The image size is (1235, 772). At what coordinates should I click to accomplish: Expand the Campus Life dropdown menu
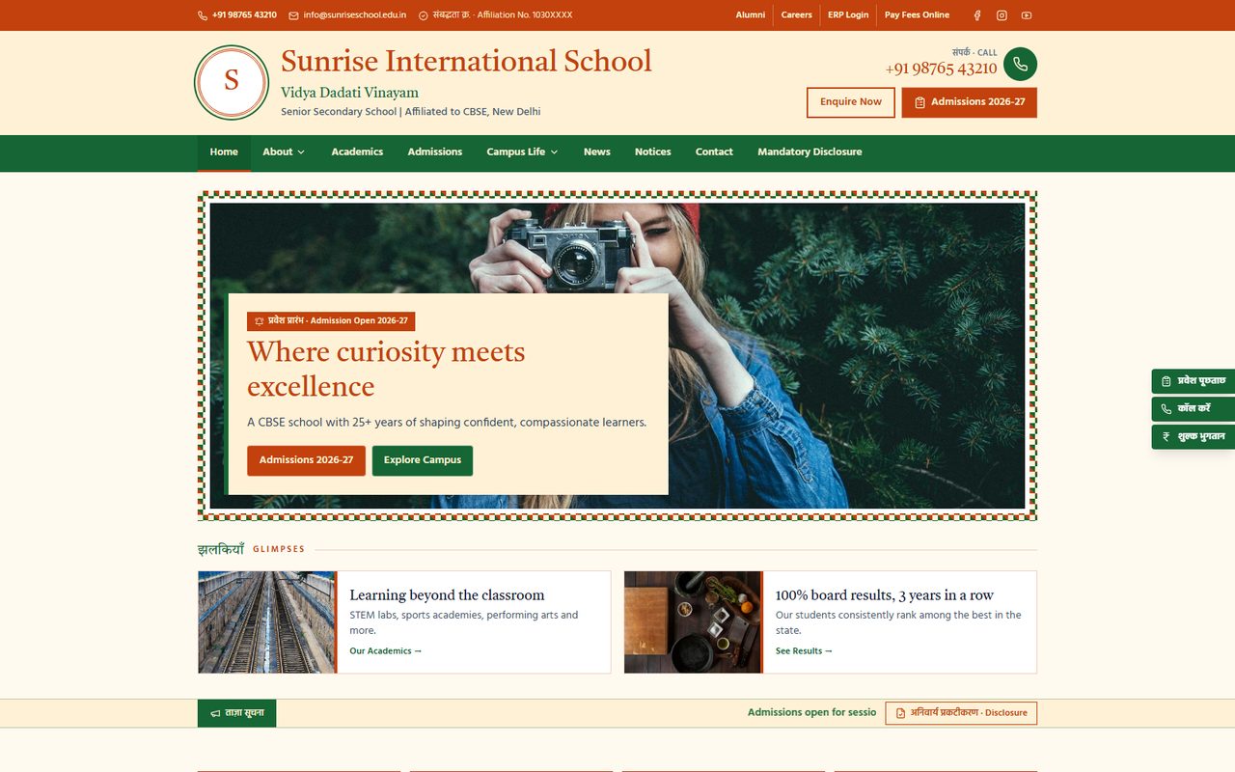pos(522,152)
